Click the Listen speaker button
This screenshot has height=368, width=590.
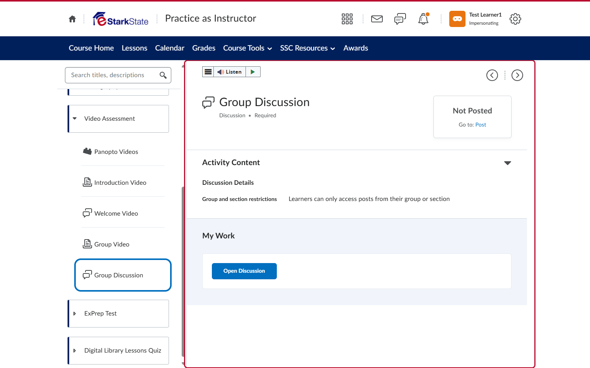pyautogui.click(x=230, y=72)
